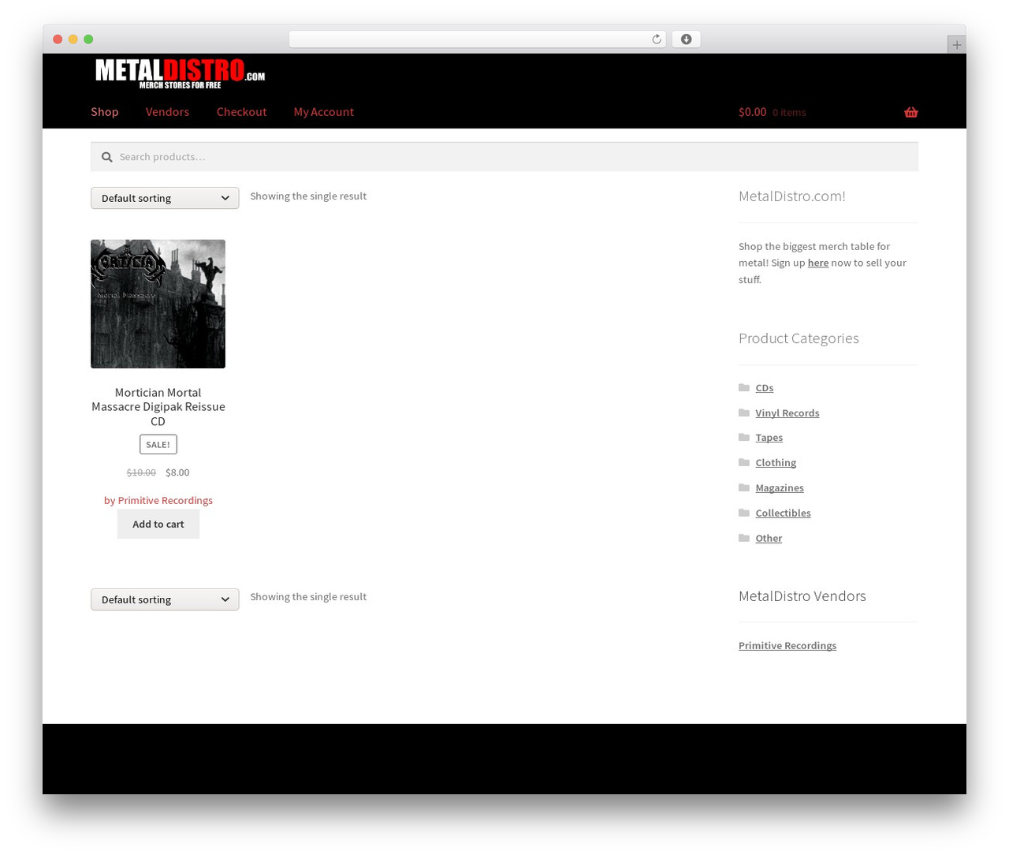The height and width of the screenshot is (855, 1009).
Task: Open the Vendors menu item
Action: (x=167, y=112)
